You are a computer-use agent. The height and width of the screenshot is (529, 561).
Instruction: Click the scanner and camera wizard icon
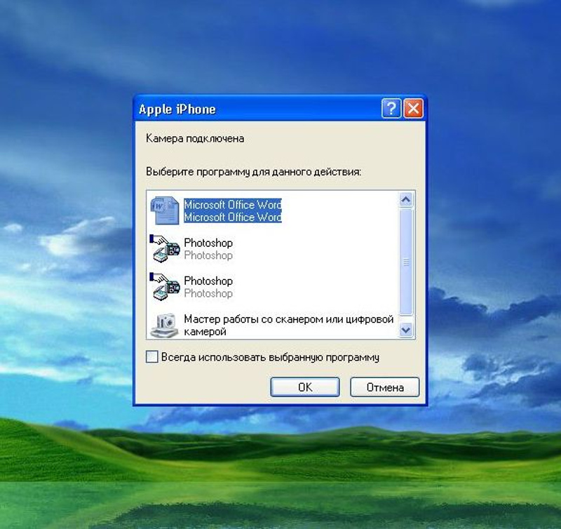coord(165,325)
